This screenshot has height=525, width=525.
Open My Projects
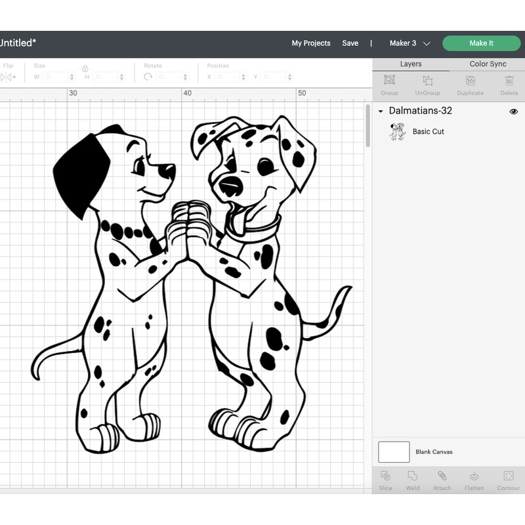click(x=310, y=43)
